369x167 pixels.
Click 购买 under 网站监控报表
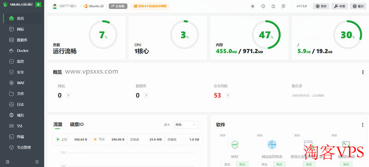point(280,164)
